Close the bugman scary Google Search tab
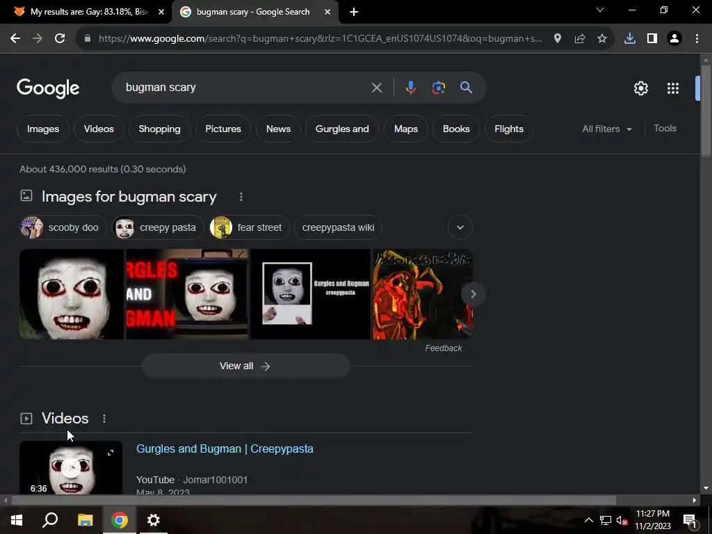This screenshot has height=534, width=712. pos(327,12)
